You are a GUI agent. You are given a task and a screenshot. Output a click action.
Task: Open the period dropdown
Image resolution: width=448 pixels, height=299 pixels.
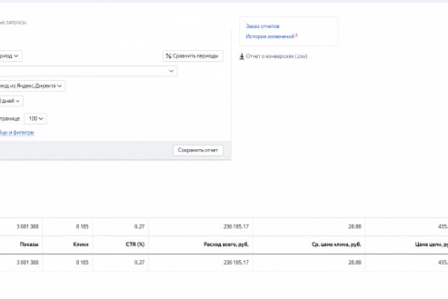pyautogui.click(x=11, y=56)
